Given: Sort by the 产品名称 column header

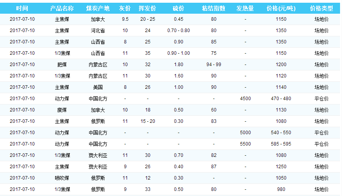Looking at the screenshot, I should (x=62, y=8).
